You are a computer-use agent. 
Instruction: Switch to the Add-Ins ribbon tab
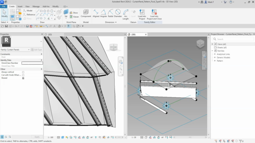46,6
